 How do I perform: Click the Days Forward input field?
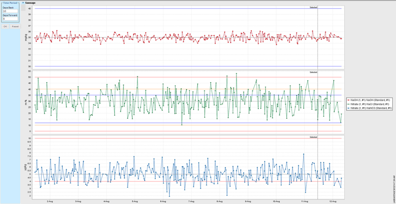pyautogui.click(x=10, y=19)
